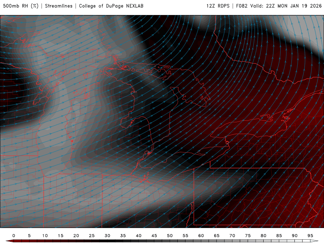
Task: Click the "45" label on the color scale
Action: pos(154,236)
